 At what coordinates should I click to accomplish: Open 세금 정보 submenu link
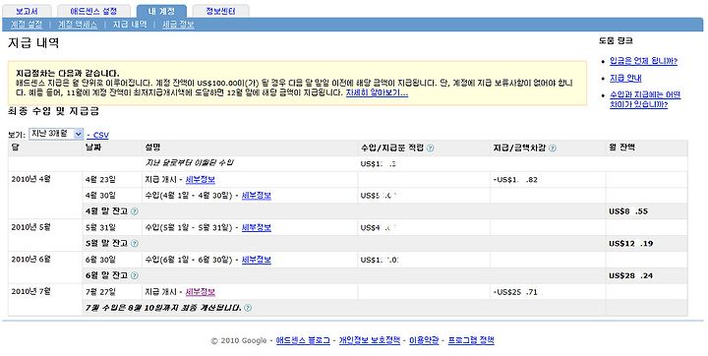pos(178,25)
